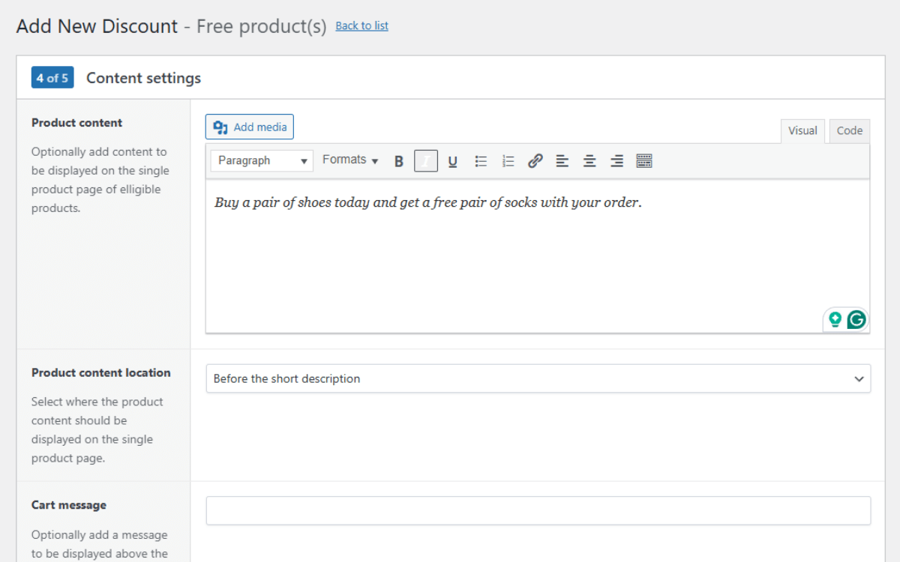Screen dimensions: 900x562
Task: Open the Paragraph style dropdown
Action: (x=262, y=161)
